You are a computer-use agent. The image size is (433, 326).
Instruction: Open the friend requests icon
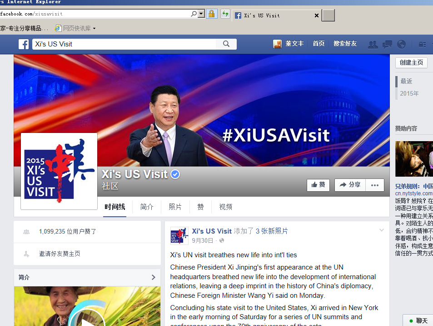(x=373, y=44)
